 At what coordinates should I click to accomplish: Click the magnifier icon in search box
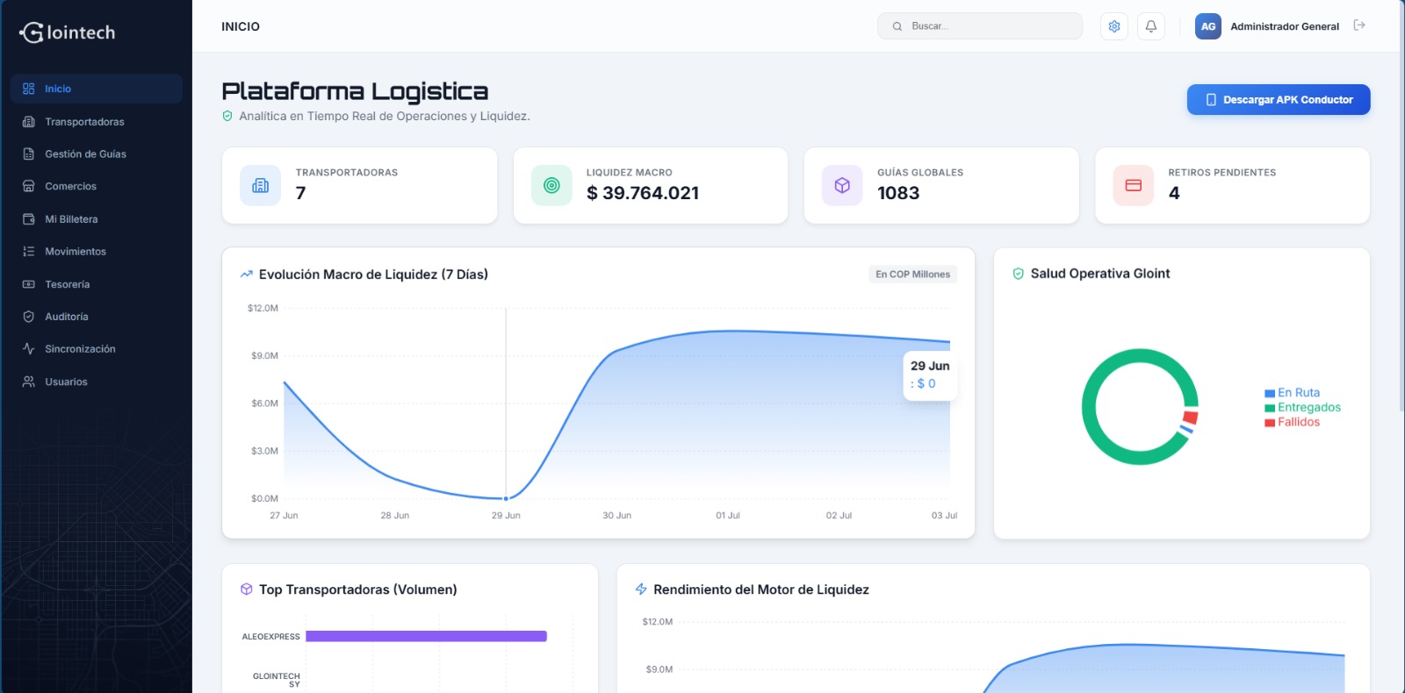pyautogui.click(x=897, y=26)
